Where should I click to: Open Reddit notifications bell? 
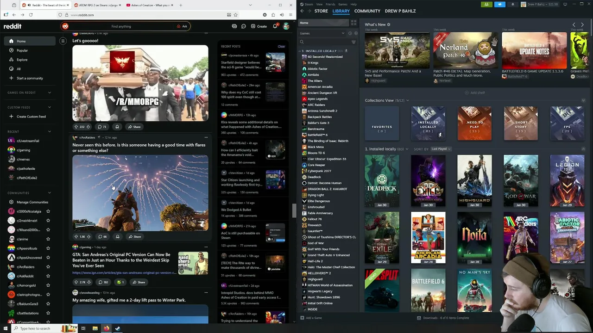click(275, 26)
